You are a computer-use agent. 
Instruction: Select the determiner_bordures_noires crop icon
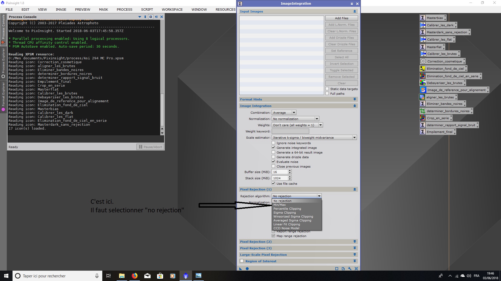click(x=422, y=111)
